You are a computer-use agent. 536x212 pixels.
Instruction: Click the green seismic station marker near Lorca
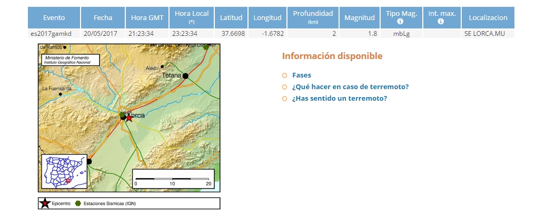tap(122, 114)
